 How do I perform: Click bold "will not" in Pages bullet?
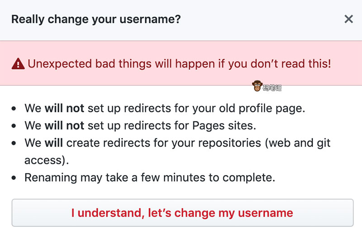pos(64,126)
